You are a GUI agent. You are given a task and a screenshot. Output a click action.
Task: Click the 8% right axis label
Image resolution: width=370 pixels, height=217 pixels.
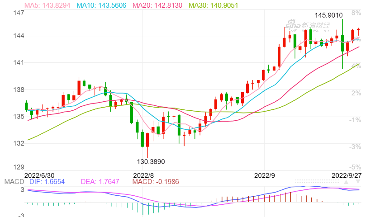click(x=356, y=13)
